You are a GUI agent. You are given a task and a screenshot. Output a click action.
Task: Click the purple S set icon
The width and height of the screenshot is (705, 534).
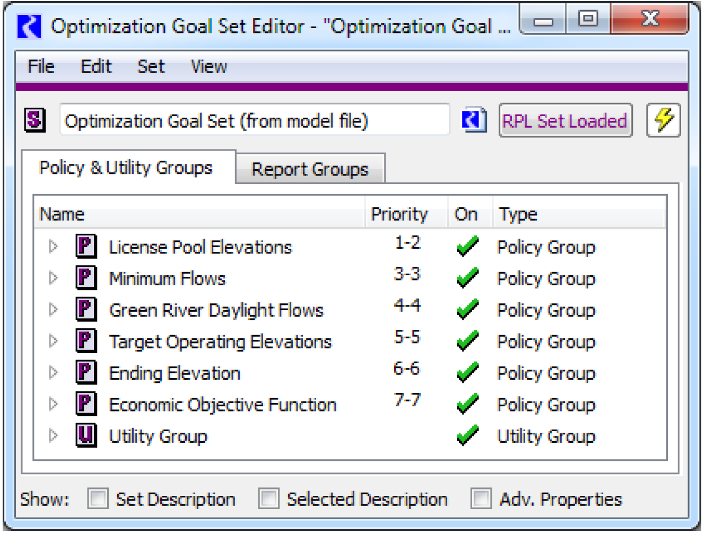[34, 120]
